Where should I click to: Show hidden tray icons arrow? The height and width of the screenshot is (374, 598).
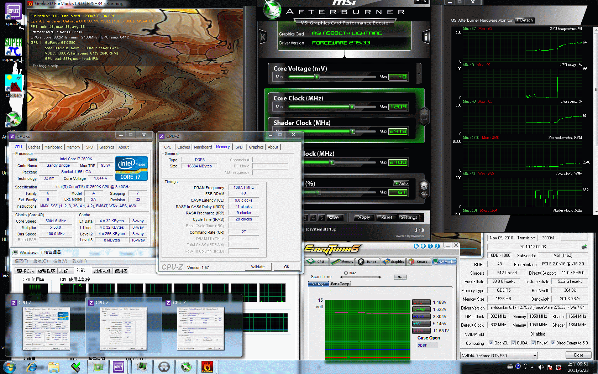click(x=533, y=367)
